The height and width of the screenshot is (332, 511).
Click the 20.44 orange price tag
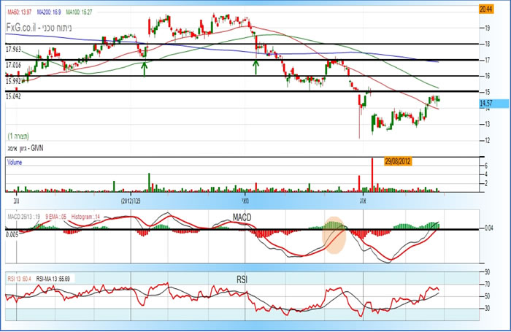click(486, 9)
